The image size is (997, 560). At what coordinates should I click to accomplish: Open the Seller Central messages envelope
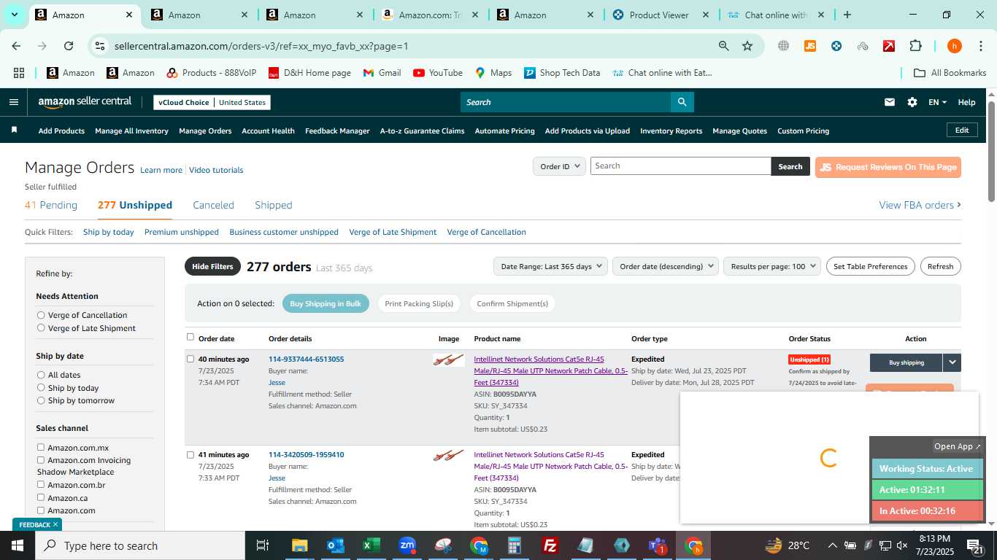click(889, 102)
